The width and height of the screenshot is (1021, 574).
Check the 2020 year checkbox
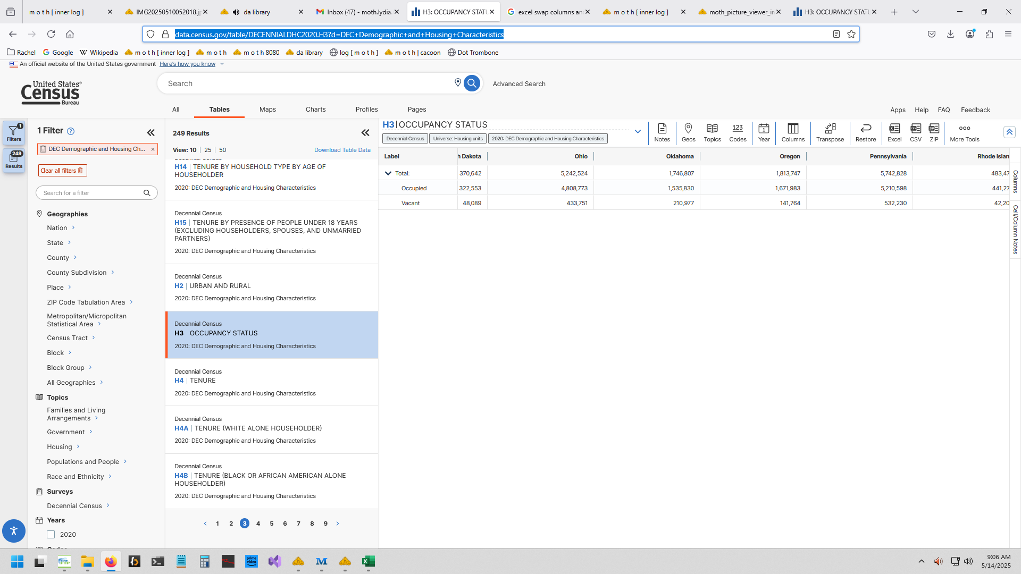51,535
